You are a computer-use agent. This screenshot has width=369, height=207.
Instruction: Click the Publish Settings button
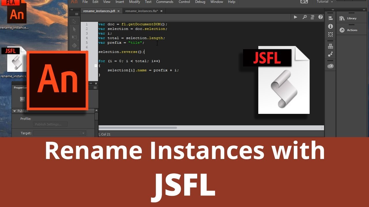50,124
